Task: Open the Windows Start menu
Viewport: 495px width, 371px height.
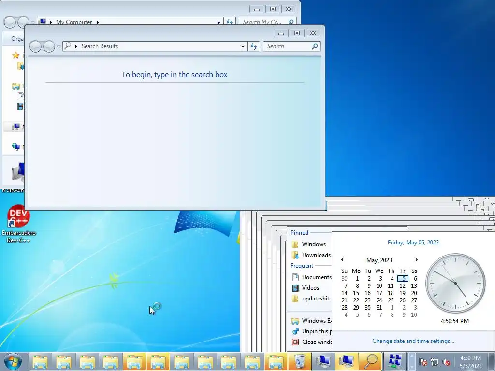Action: point(13,361)
